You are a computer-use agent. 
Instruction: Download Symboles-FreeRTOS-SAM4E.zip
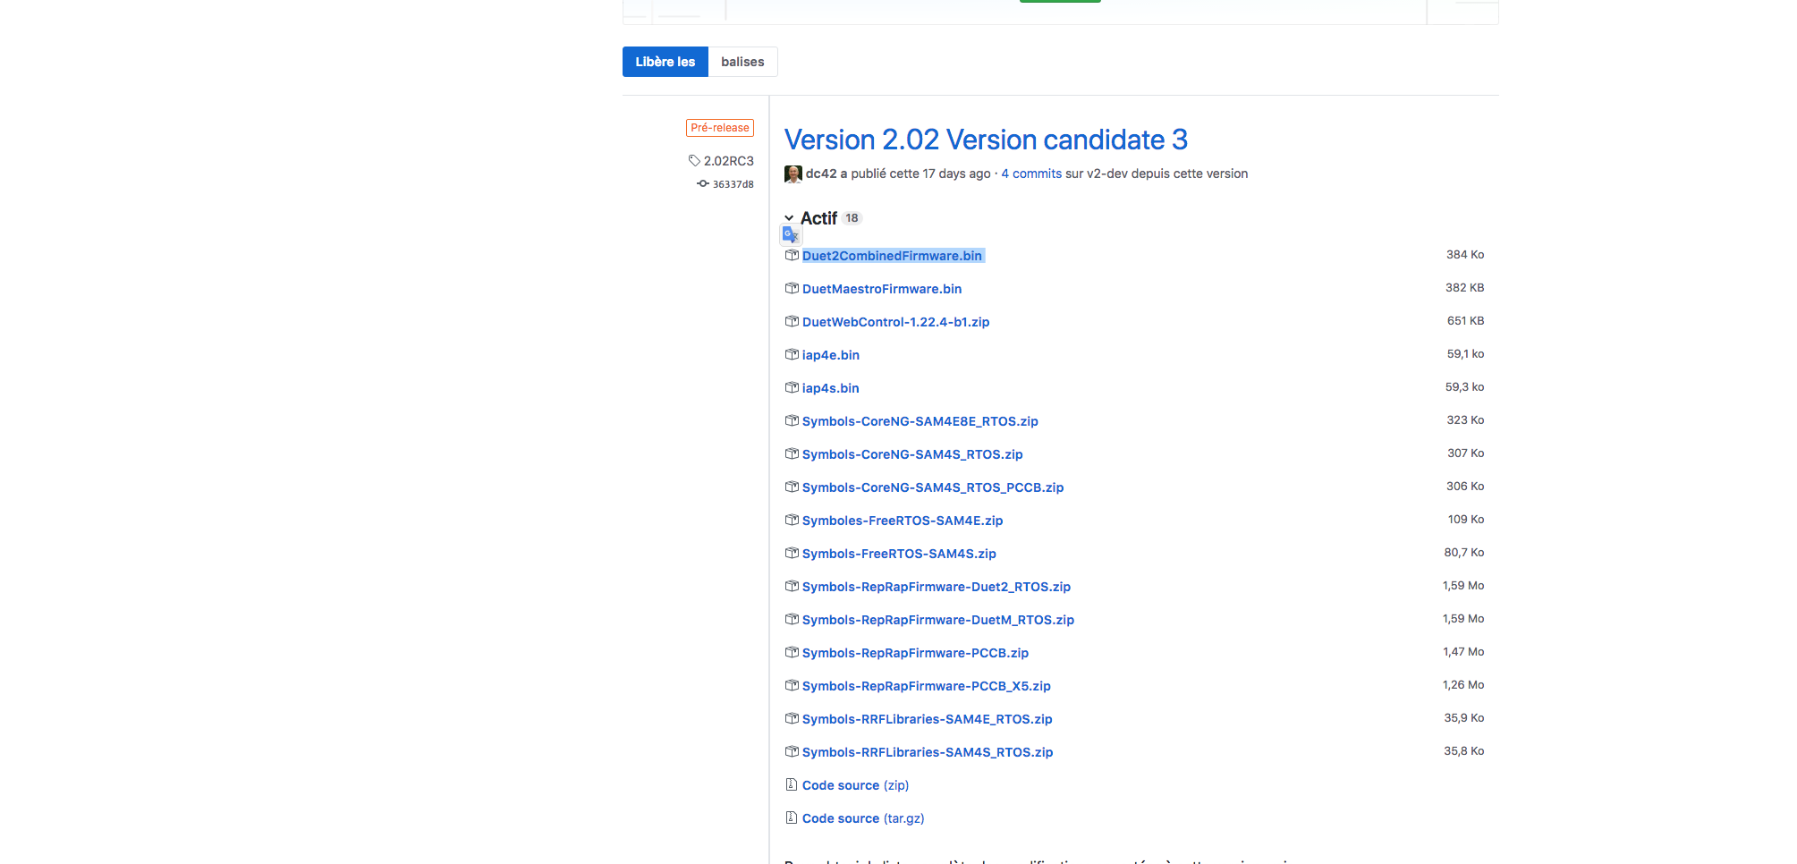(x=903, y=521)
